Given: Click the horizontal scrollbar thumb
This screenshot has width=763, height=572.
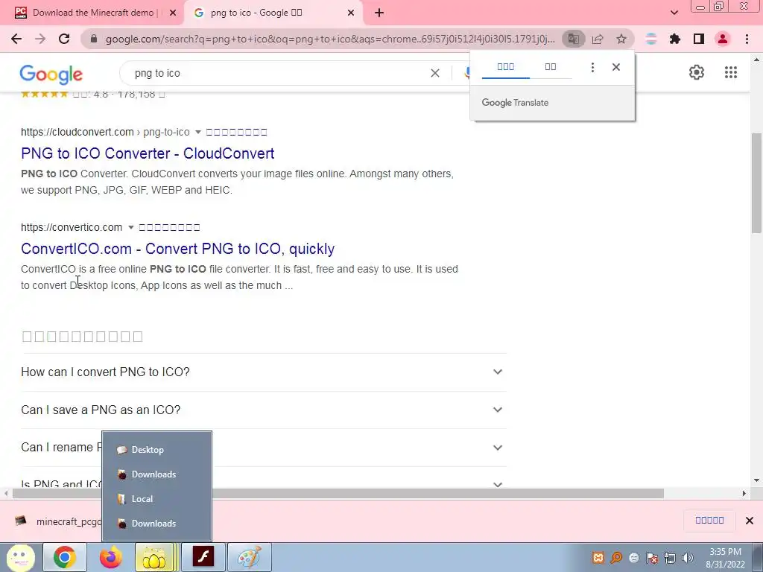Looking at the screenshot, I should coord(338,494).
